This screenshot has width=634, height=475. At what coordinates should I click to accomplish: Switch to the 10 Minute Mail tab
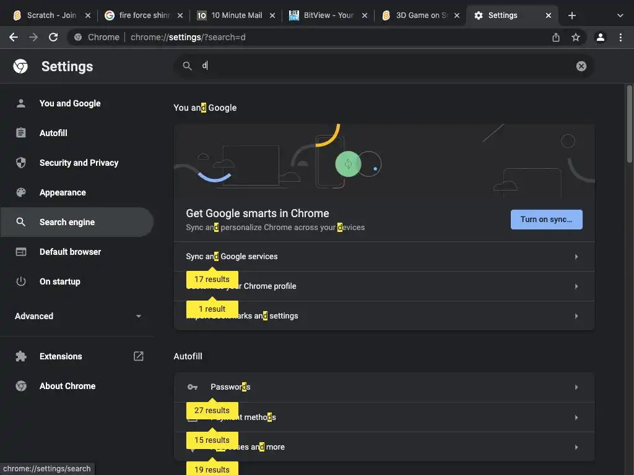236,15
